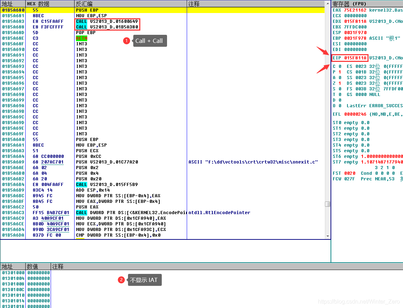Select PUSH VS2013_D.01C77A20 instruction
403x308 pixels.
107,162
